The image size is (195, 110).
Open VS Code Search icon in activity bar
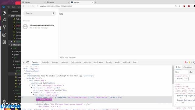click(x=4, y=20)
